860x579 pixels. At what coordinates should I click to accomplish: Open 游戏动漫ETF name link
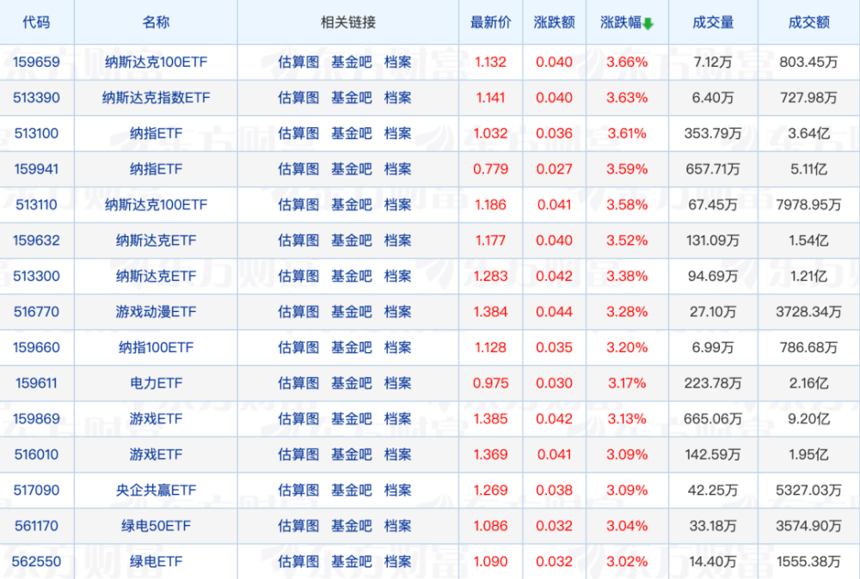(156, 312)
